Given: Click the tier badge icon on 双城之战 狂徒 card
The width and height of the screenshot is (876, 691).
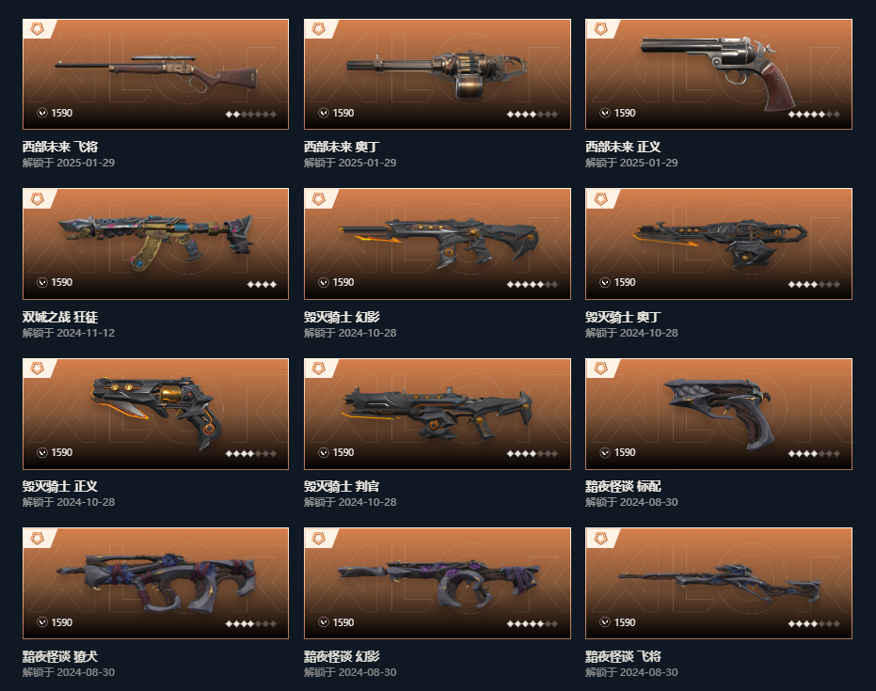Looking at the screenshot, I should point(38,198).
